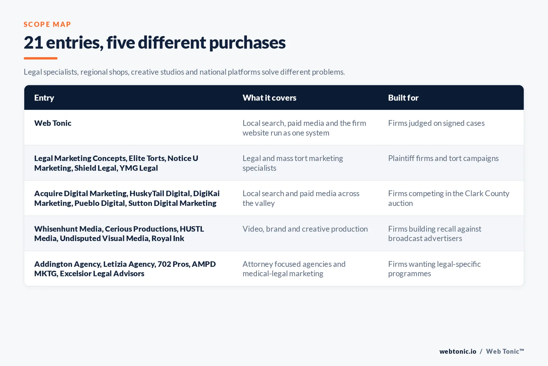This screenshot has height=366, width=548.
Task: Click 'Firms judged on signed cases' cell
Action: [436, 123]
